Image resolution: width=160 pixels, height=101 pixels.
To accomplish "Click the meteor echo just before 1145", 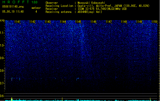I will point(78,79).
